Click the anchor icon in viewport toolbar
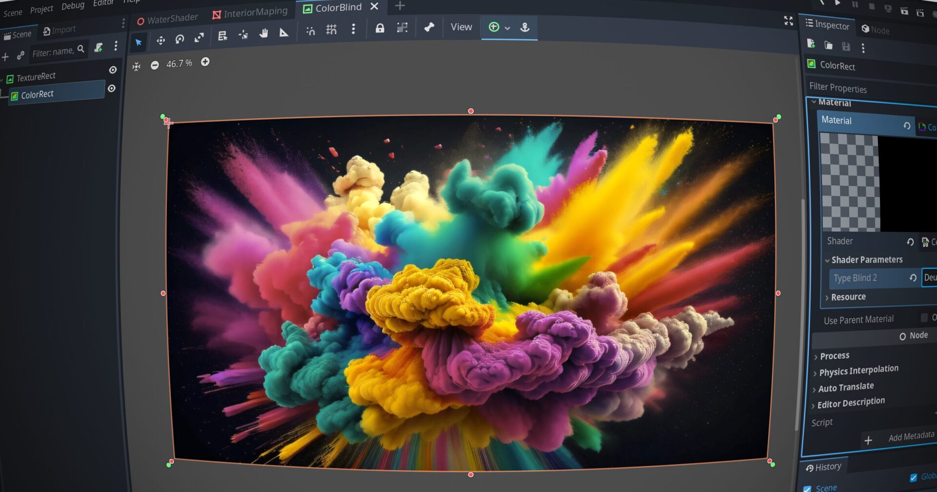Image resolution: width=937 pixels, height=492 pixels. (525, 27)
